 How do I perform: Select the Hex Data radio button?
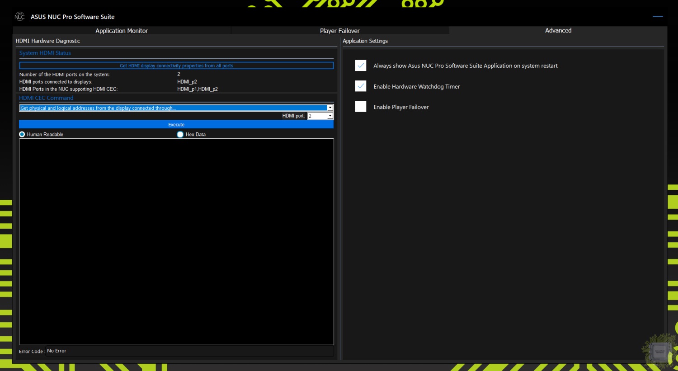click(180, 134)
